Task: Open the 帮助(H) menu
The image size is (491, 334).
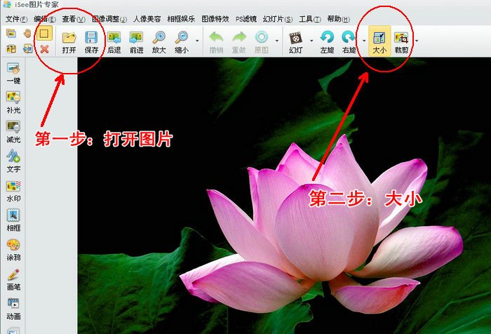Action: (x=339, y=19)
